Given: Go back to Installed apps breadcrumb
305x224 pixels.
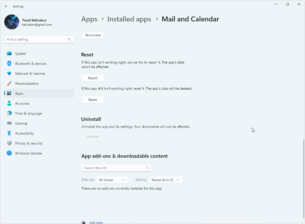Looking at the screenshot, I should coord(129,19).
